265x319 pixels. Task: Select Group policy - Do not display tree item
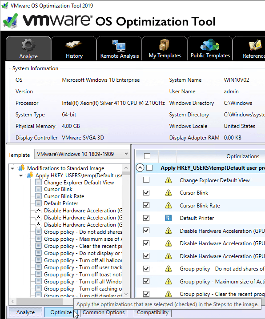[83, 253]
